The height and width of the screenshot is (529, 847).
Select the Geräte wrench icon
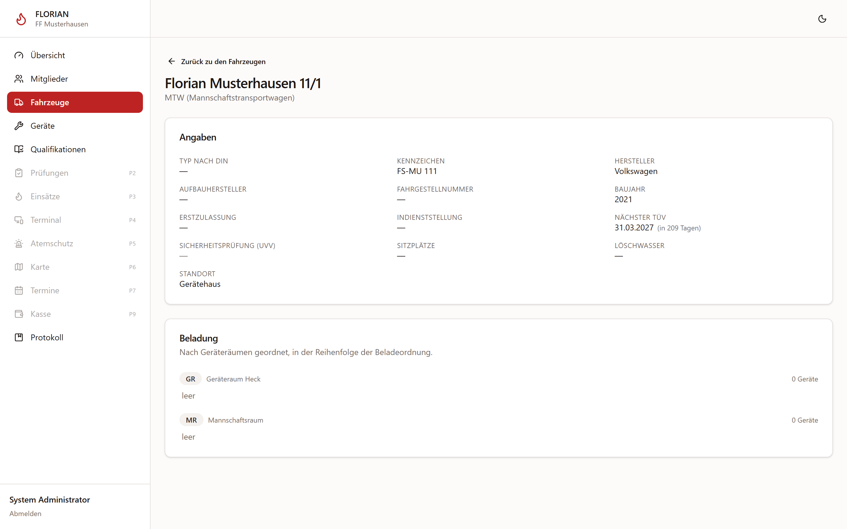[x=19, y=126]
